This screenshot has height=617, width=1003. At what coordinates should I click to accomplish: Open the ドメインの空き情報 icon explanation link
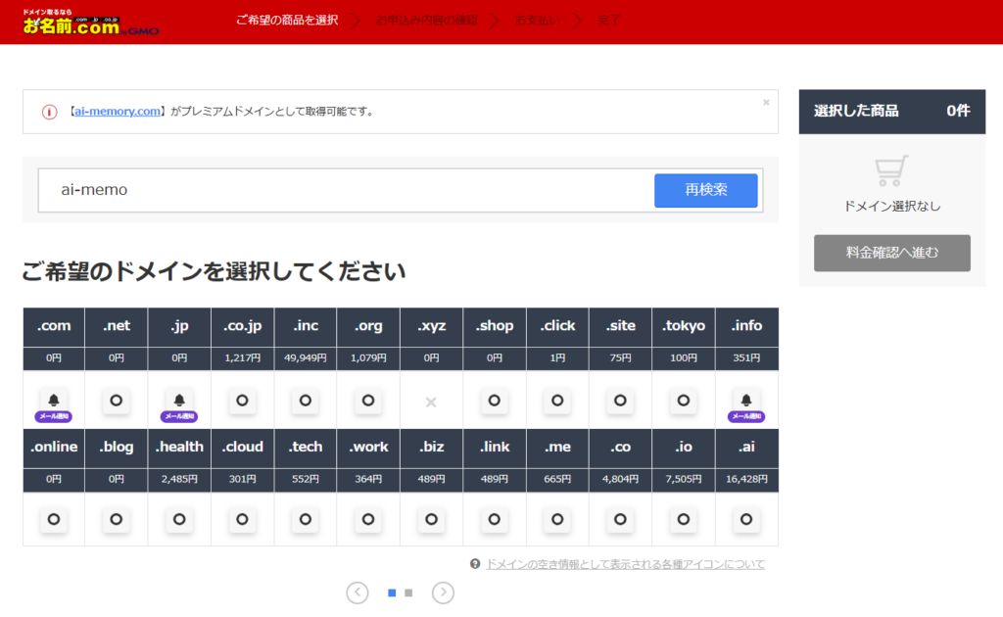pyautogui.click(x=625, y=564)
